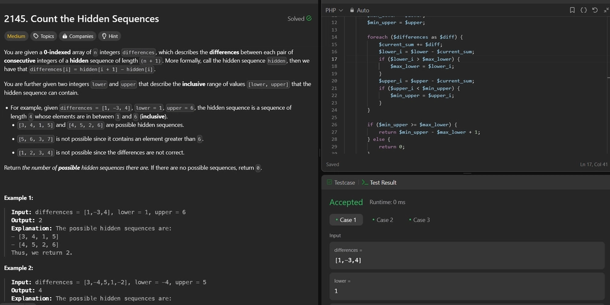
Task: Select Case 3 result
Action: tap(420, 220)
